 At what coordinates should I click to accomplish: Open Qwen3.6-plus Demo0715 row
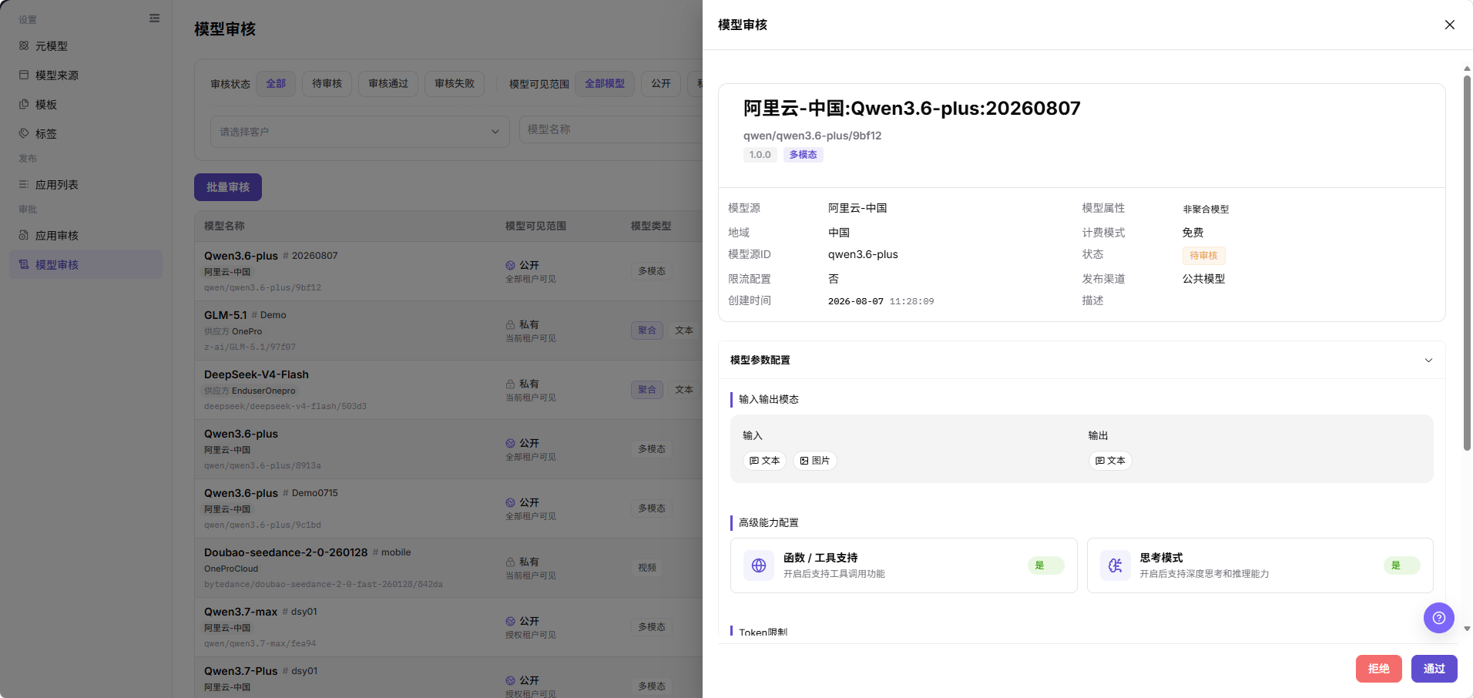click(x=448, y=508)
